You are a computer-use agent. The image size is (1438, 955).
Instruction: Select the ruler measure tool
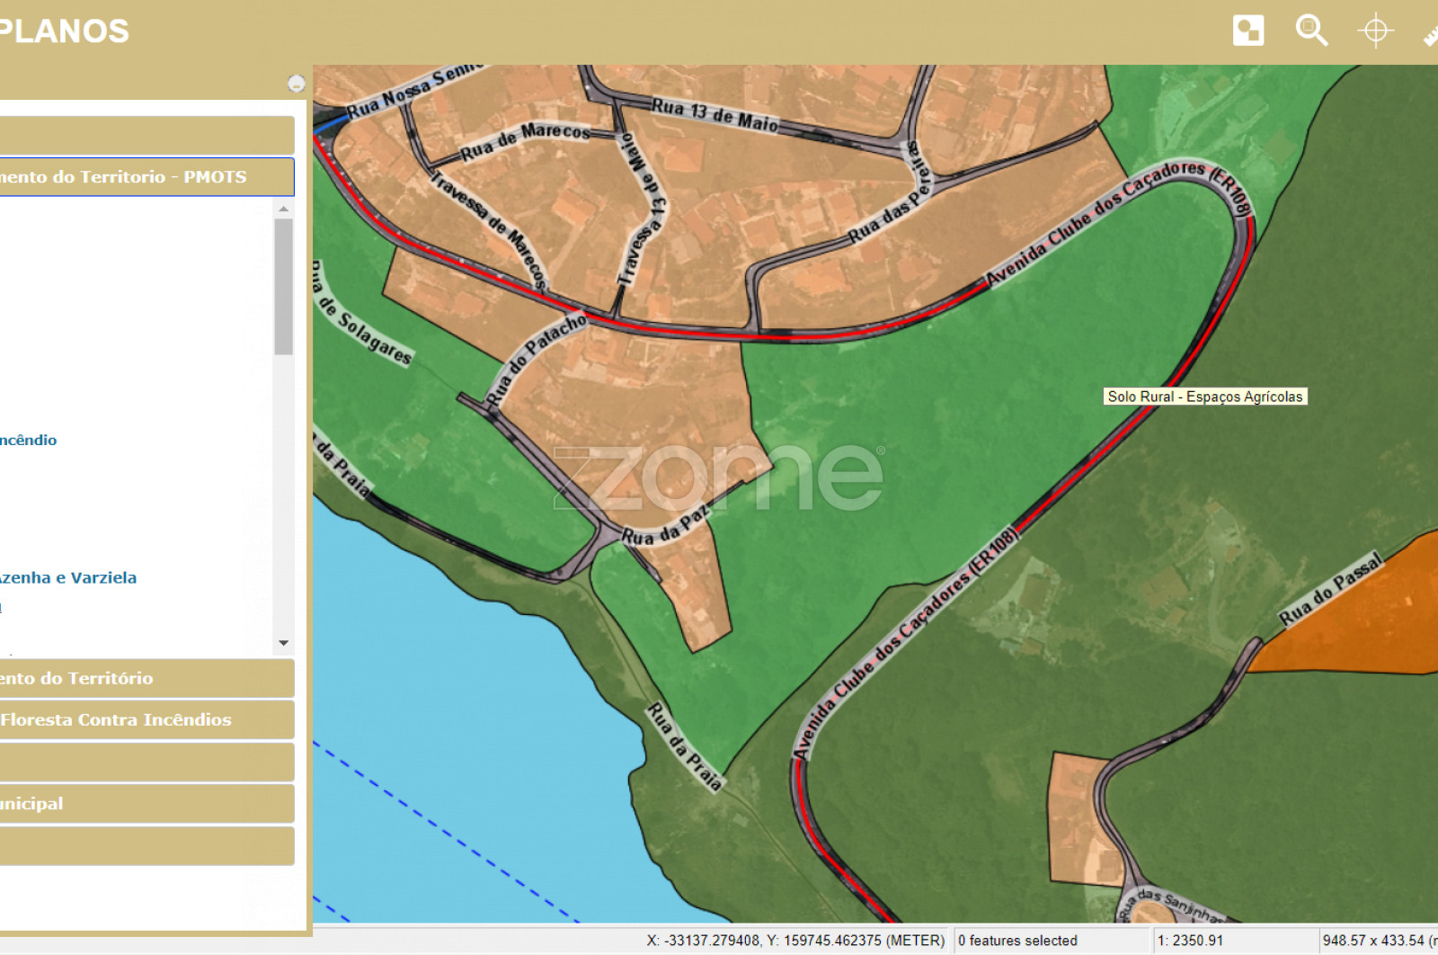point(1431,34)
